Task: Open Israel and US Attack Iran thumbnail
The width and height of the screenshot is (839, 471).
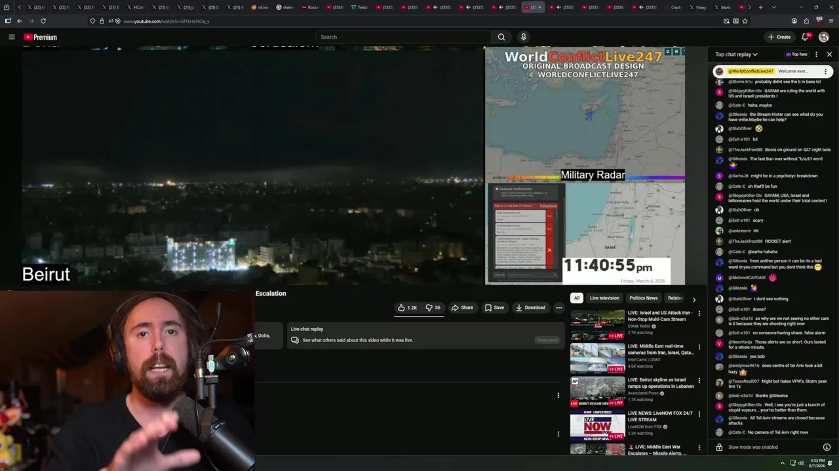Action: tap(597, 324)
